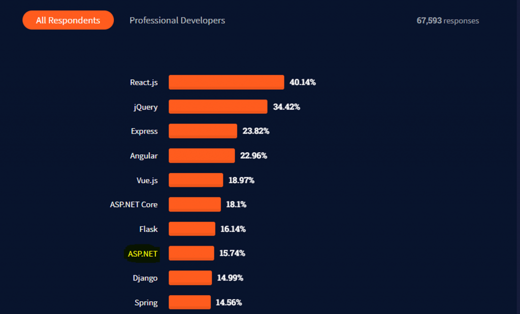Click the Vue.js percentage bar
This screenshot has height=314, width=520.
pos(196,180)
